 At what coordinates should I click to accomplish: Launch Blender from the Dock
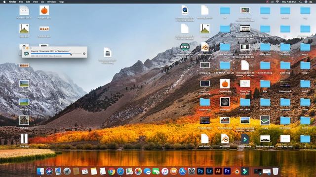click(x=236, y=172)
